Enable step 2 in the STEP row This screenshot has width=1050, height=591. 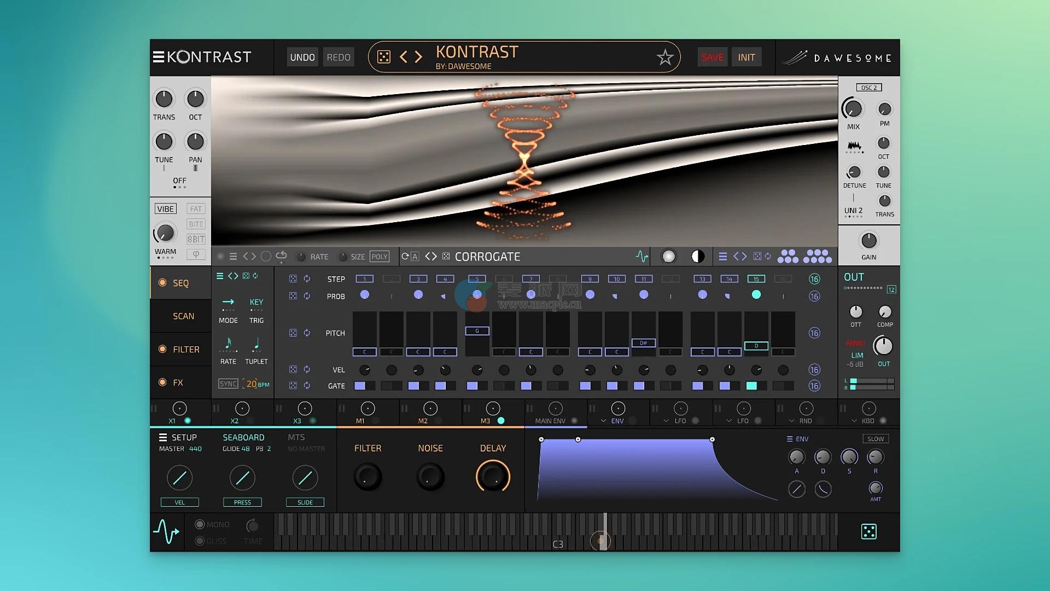(392, 279)
